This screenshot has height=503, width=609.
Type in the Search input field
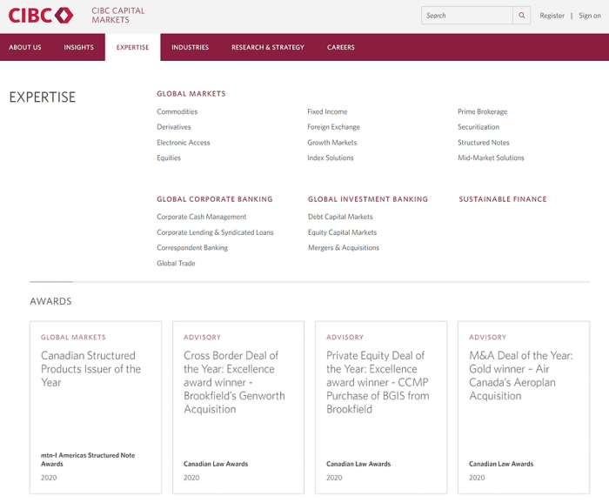click(467, 16)
